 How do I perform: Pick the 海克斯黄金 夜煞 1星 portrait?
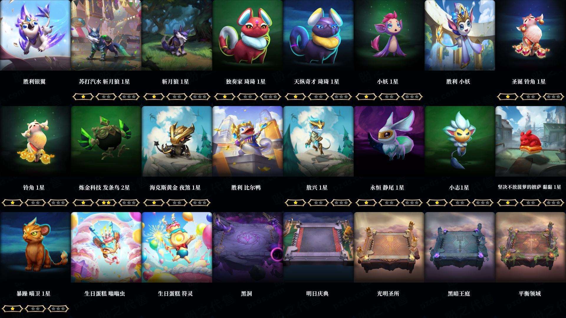pyautogui.click(x=177, y=141)
